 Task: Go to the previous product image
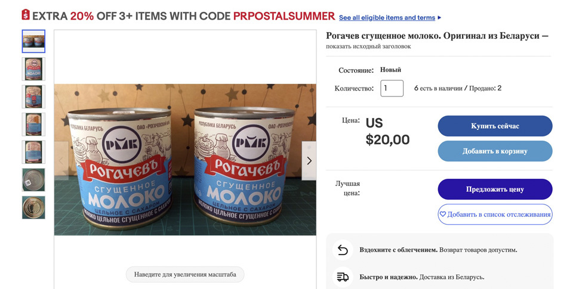coord(60,161)
